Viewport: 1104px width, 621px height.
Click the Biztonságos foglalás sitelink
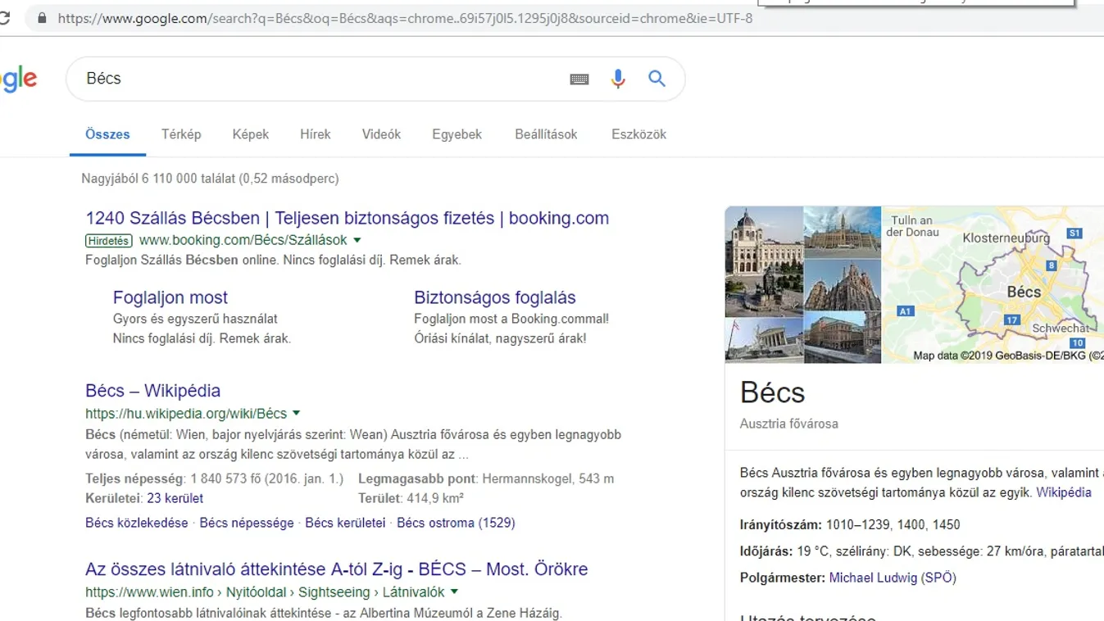click(495, 297)
